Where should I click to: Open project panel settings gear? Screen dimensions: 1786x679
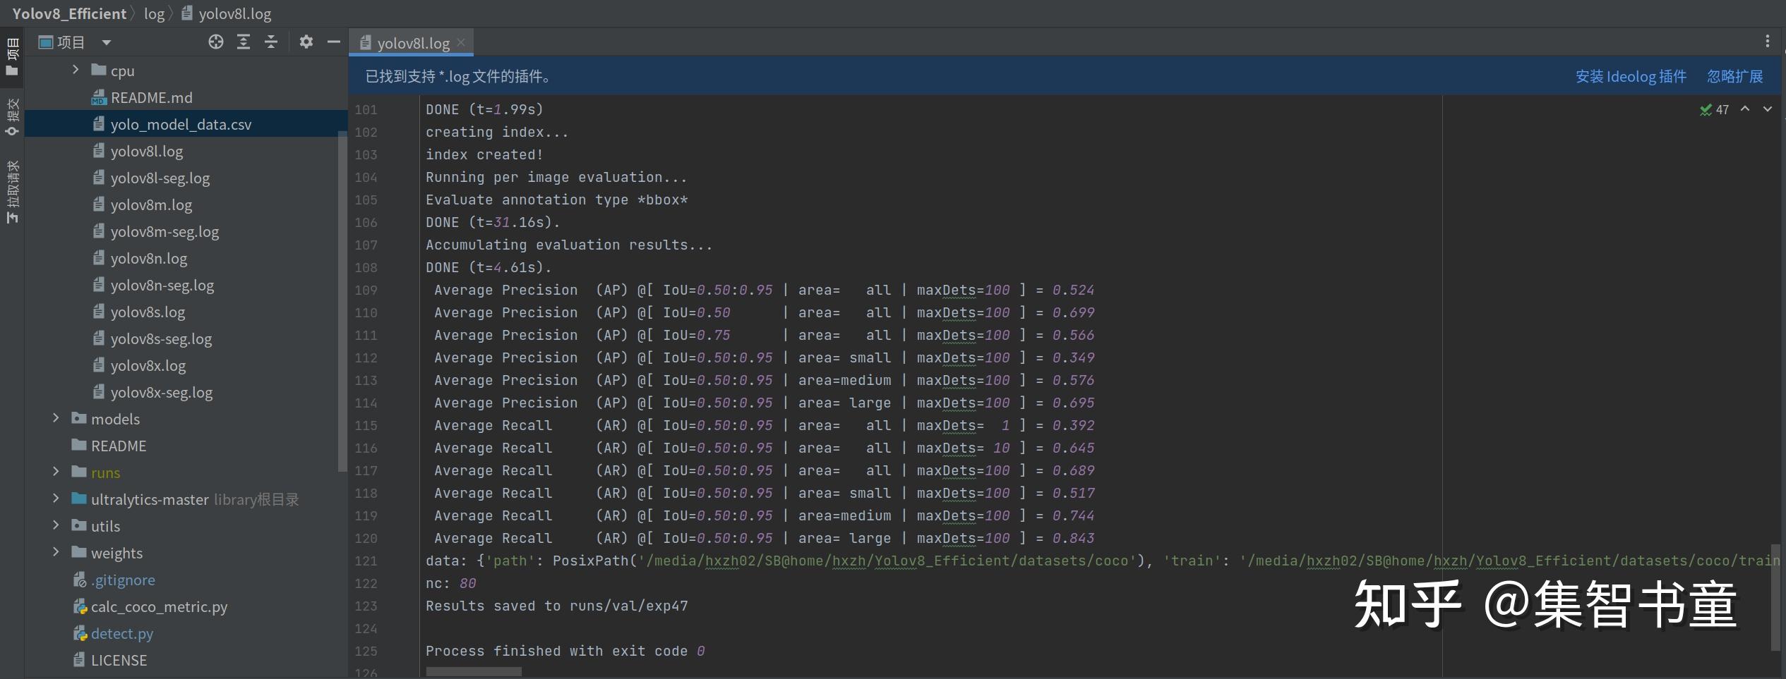306,42
